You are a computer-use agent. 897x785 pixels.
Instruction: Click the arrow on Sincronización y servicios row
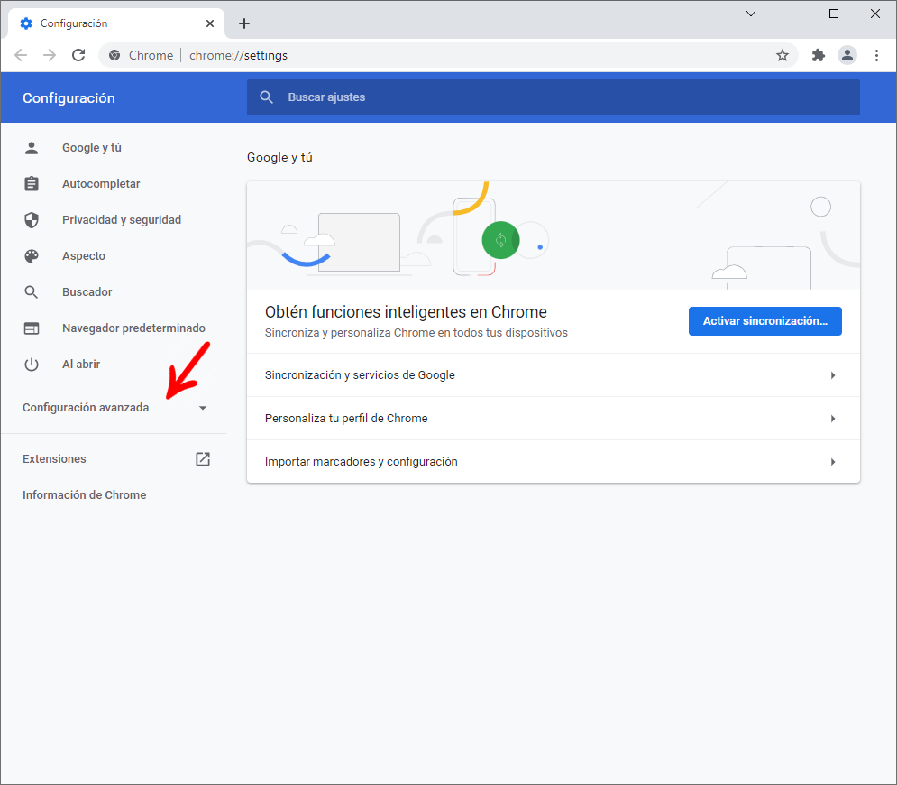click(833, 375)
